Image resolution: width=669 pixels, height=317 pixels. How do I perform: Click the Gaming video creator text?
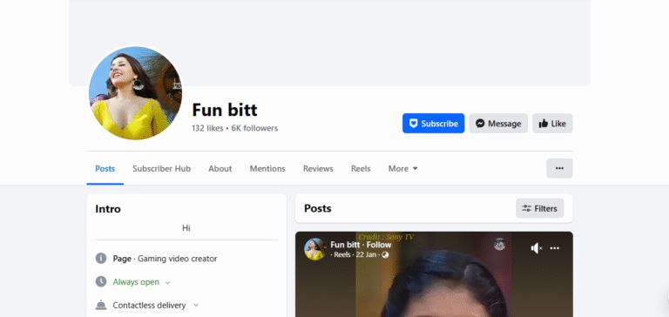click(178, 259)
